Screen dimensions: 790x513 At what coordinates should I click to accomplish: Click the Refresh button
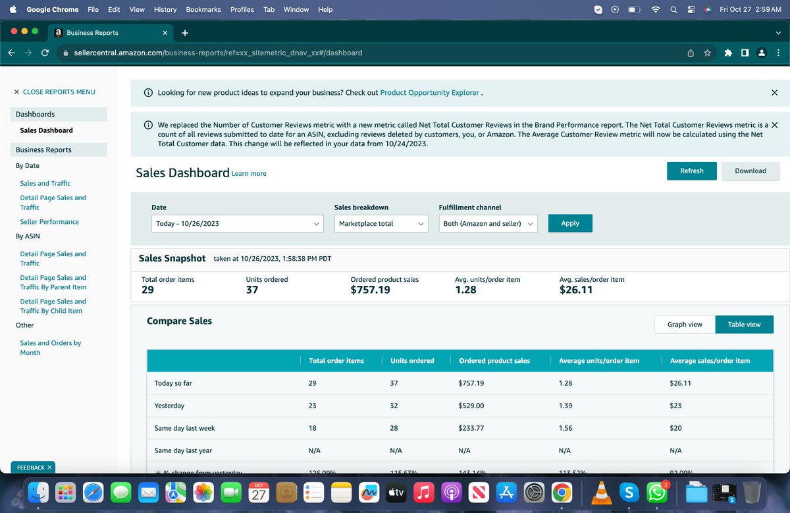[x=691, y=171]
